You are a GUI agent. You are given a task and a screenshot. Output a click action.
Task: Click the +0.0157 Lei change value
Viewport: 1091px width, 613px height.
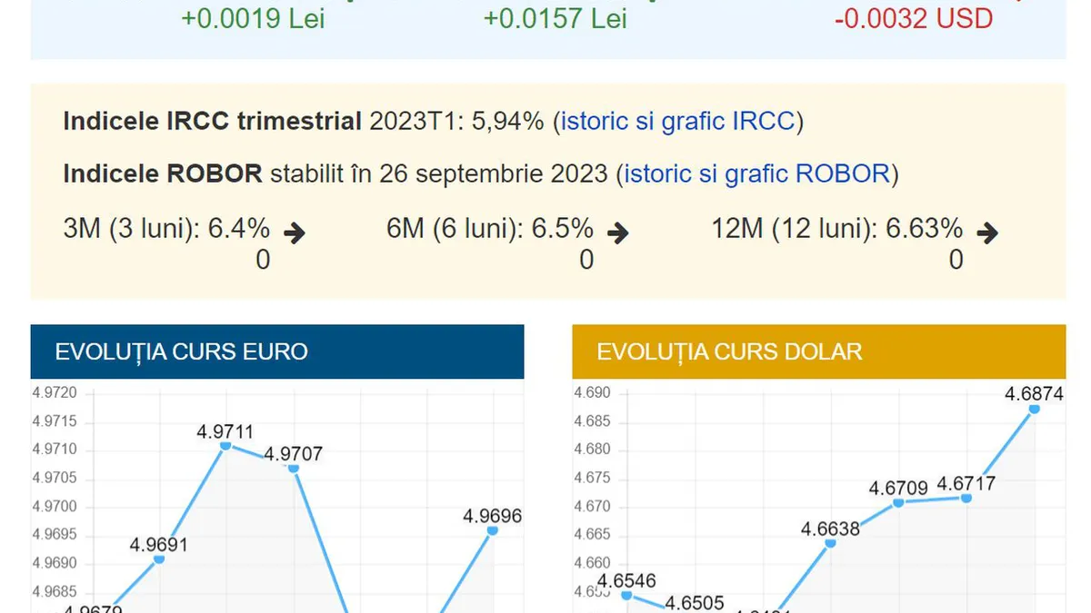tap(555, 18)
